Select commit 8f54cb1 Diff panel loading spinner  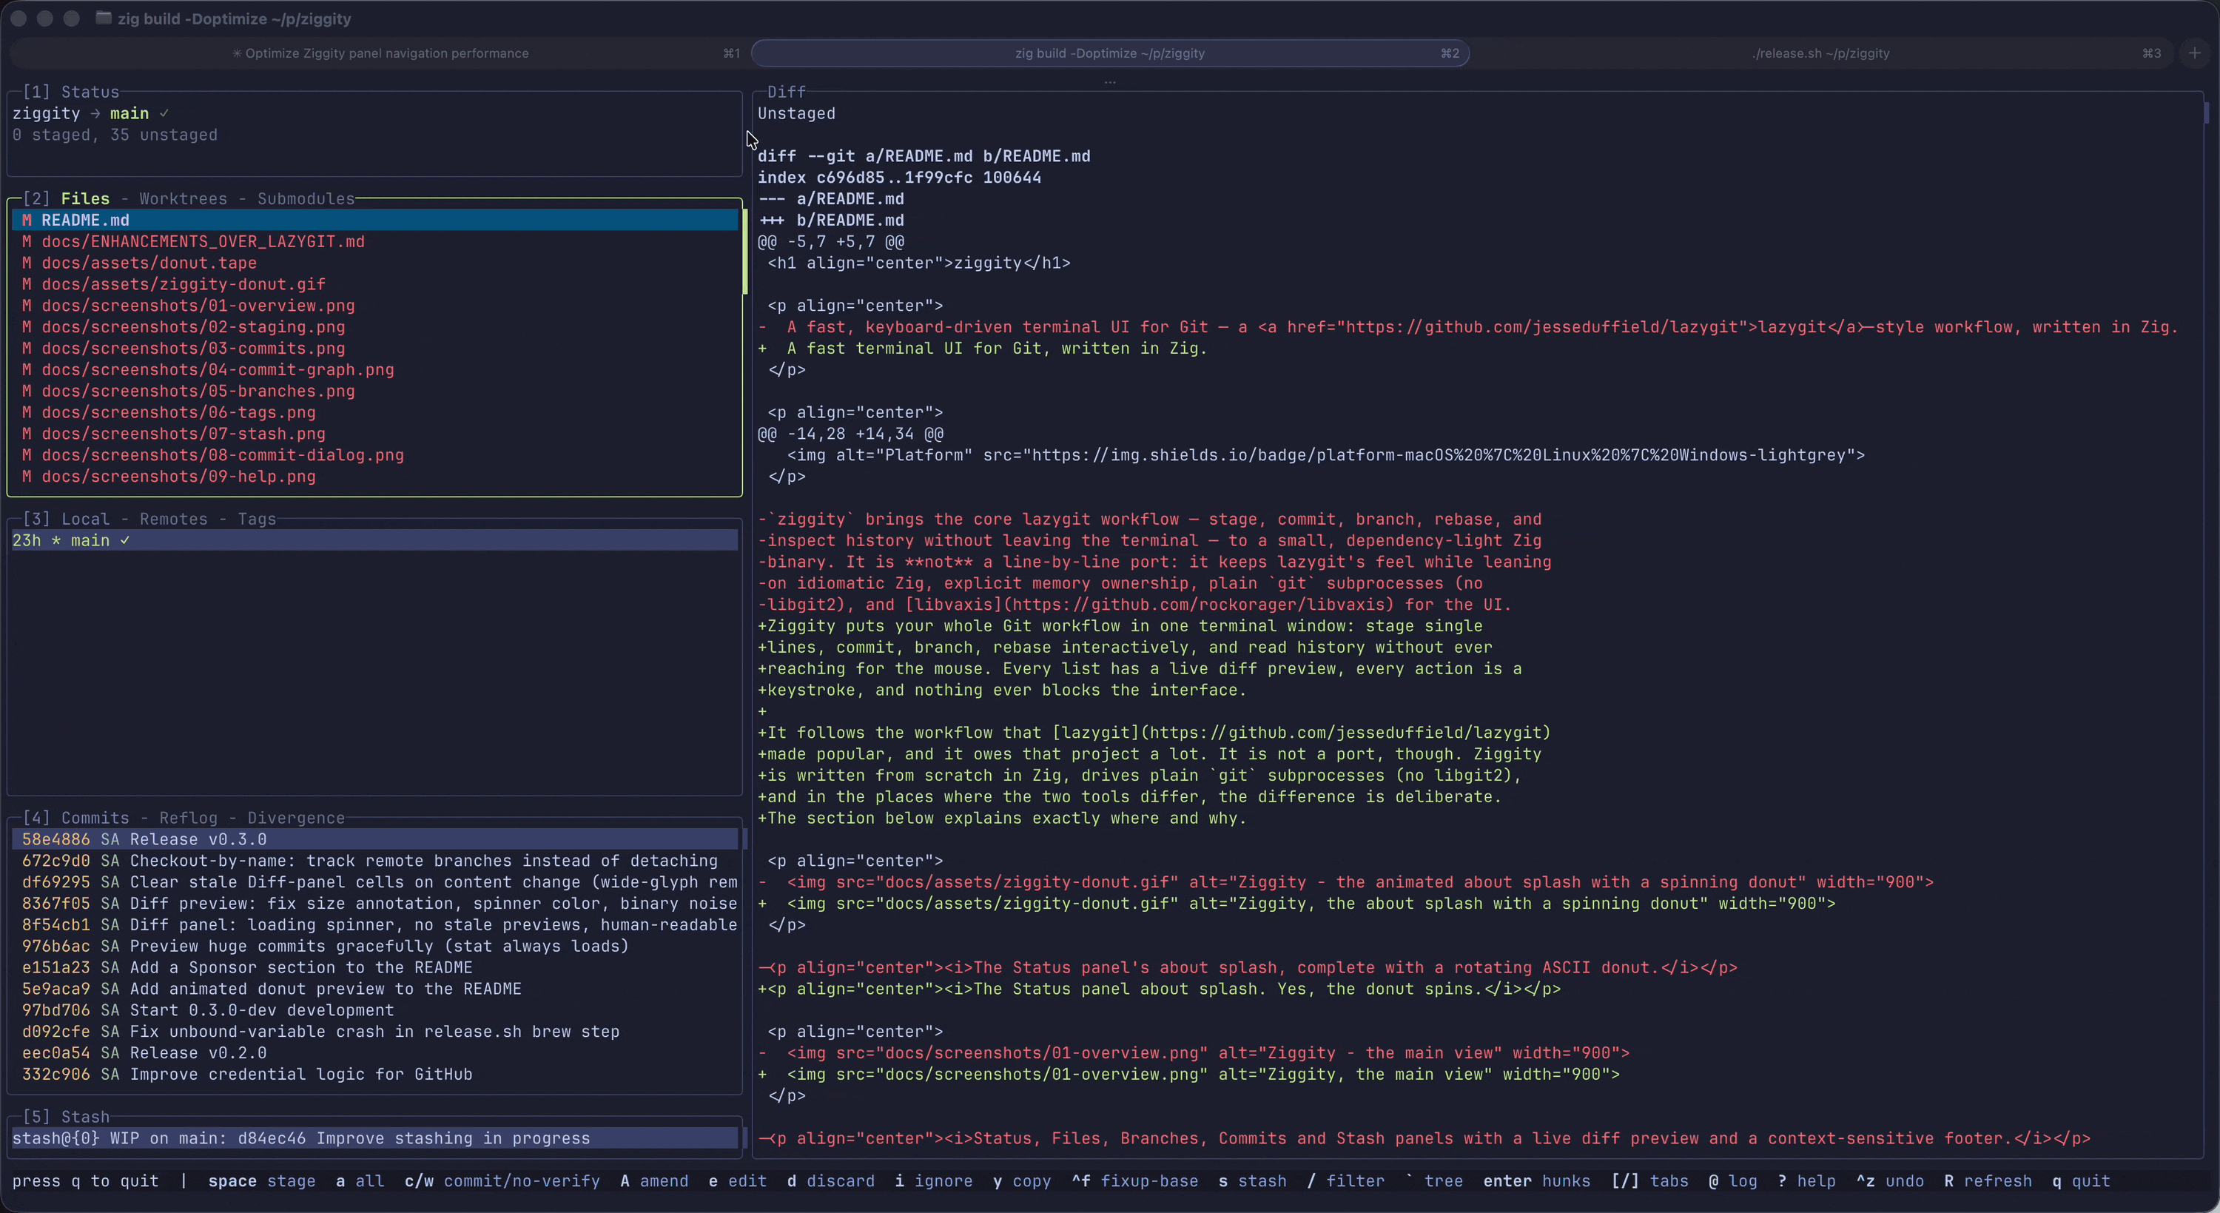[x=375, y=924]
